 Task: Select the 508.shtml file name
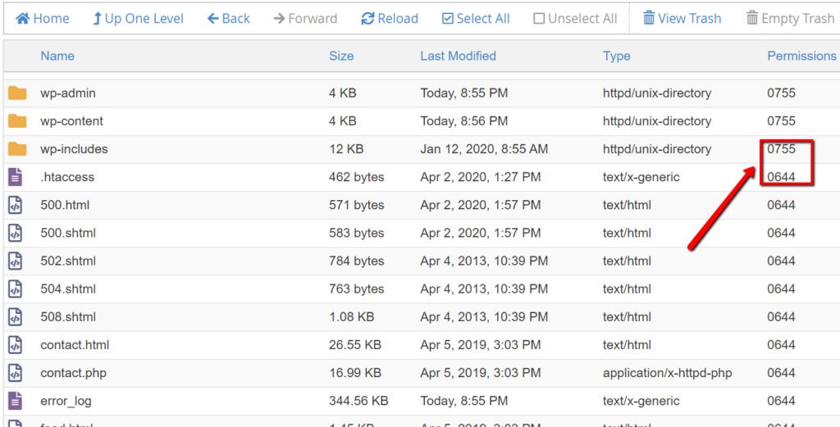point(68,317)
